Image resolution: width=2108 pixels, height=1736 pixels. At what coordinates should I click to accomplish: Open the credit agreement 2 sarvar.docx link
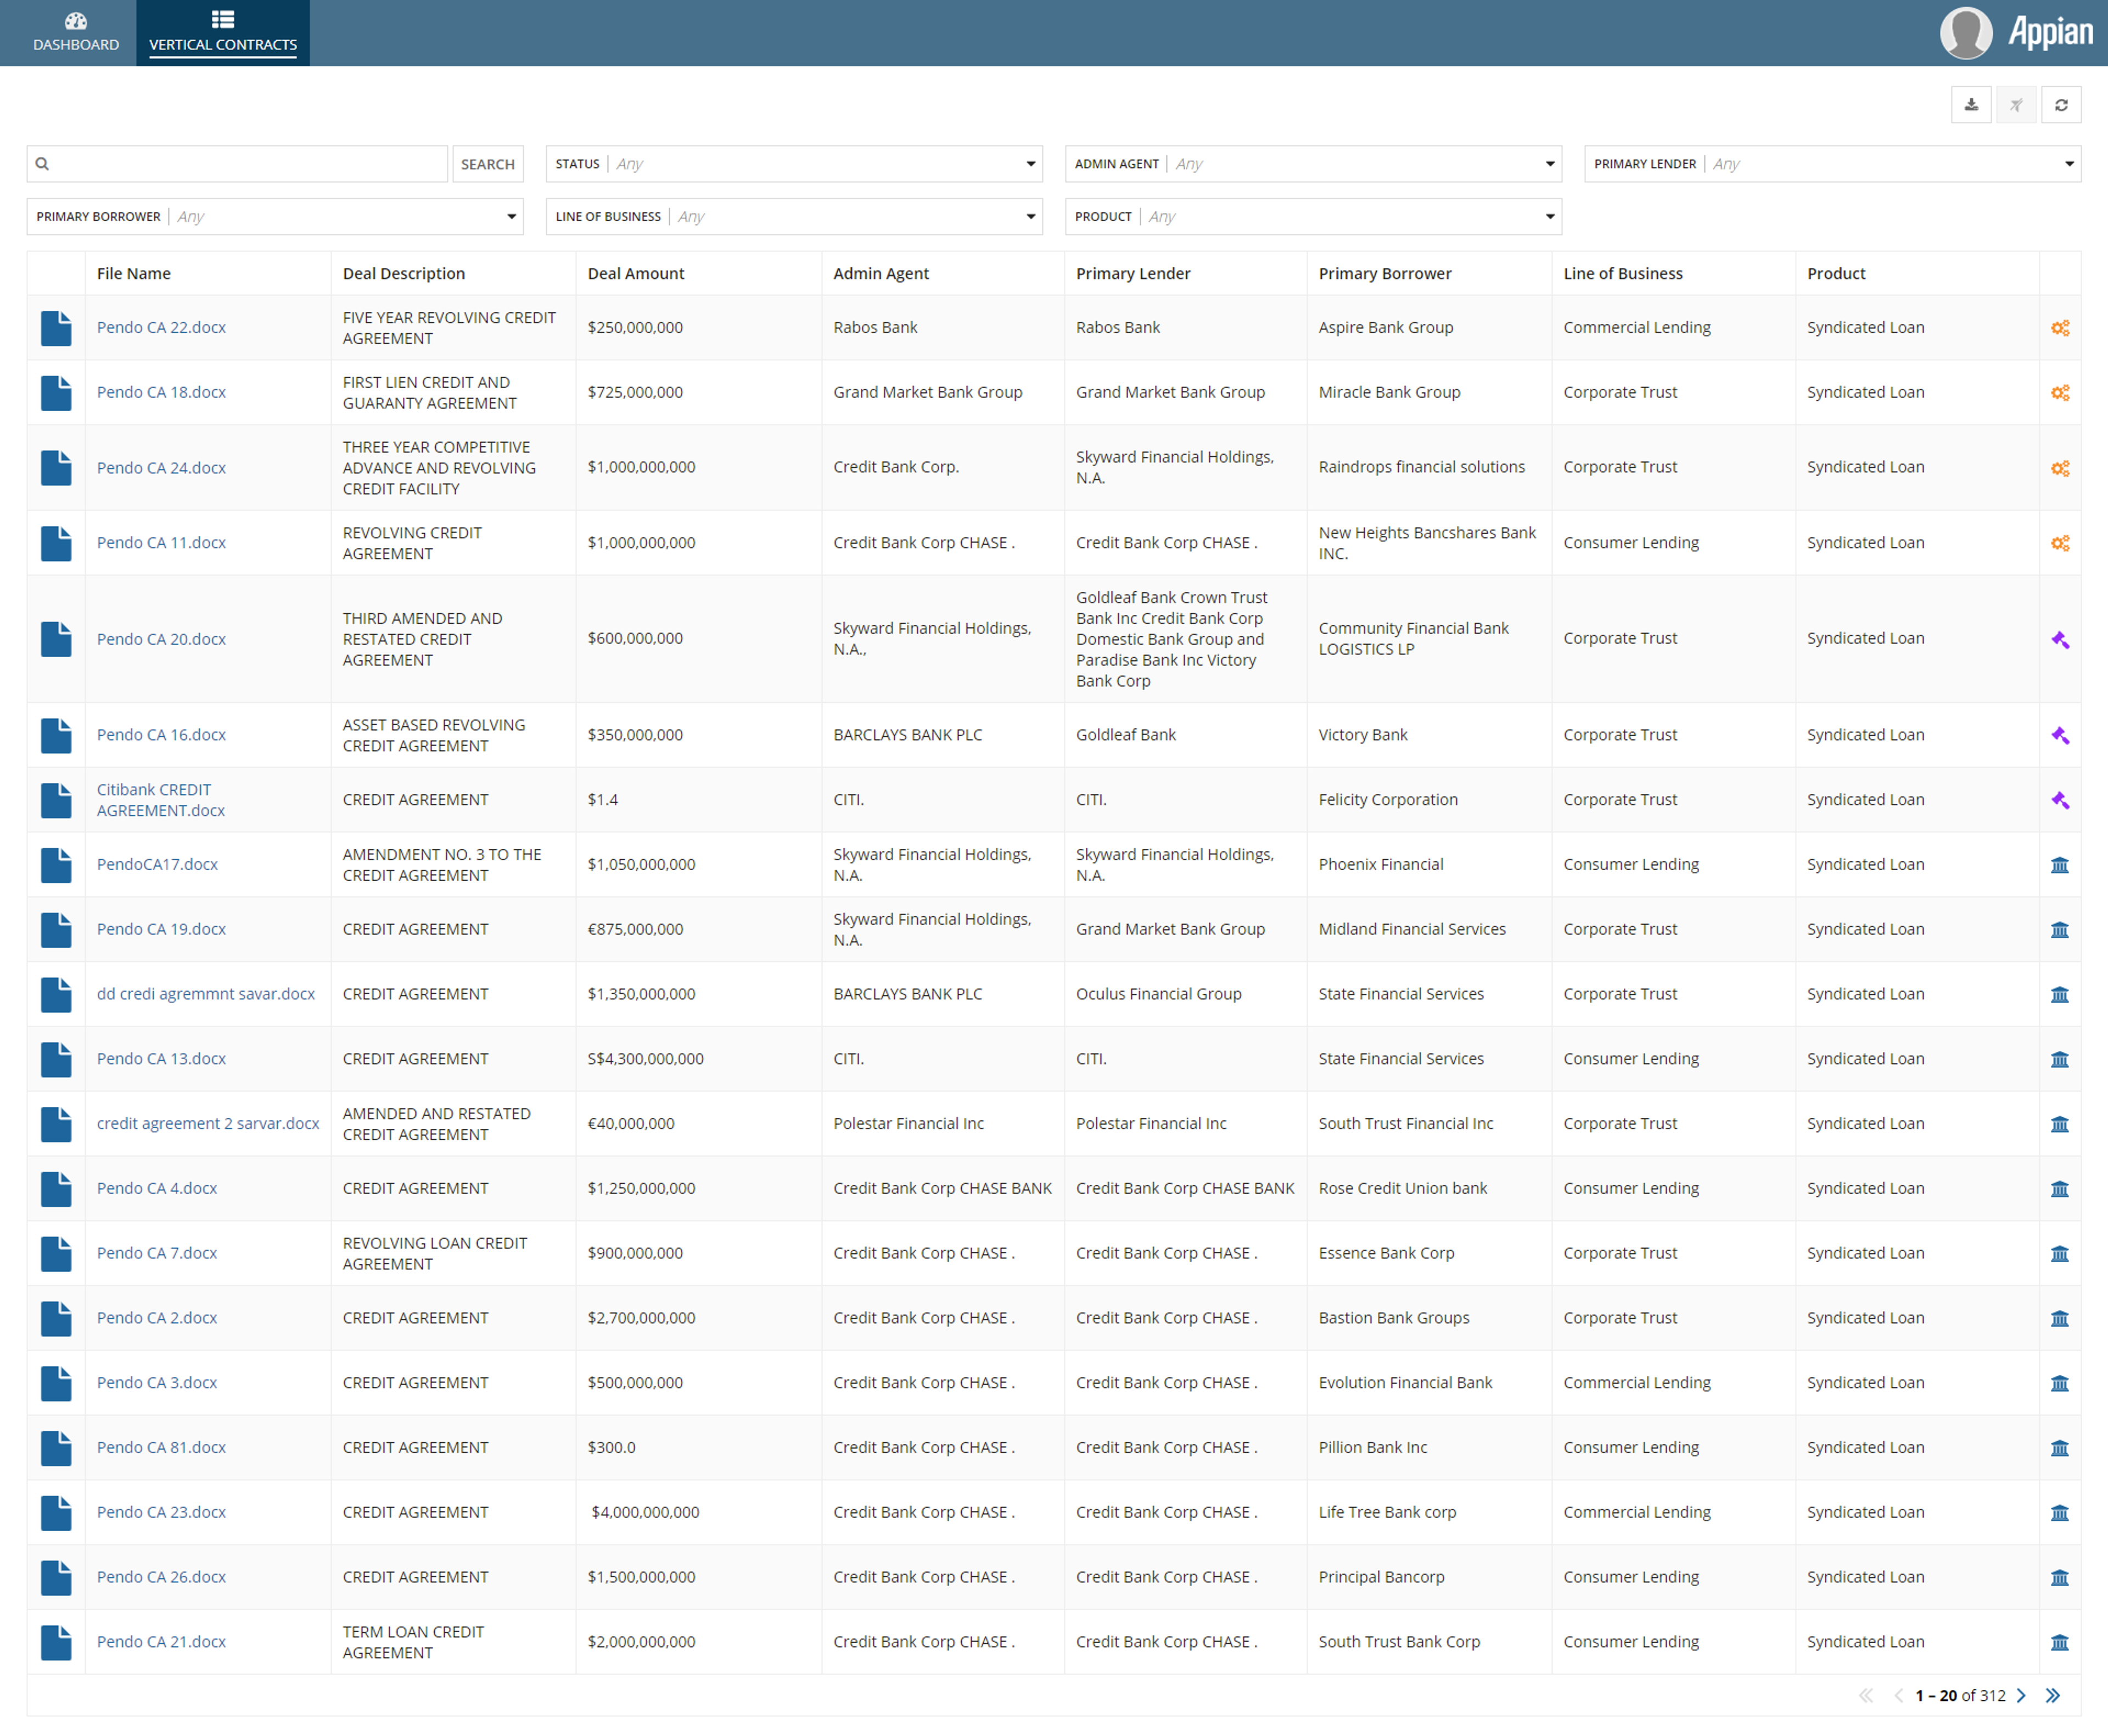pyautogui.click(x=208, y=1124)
